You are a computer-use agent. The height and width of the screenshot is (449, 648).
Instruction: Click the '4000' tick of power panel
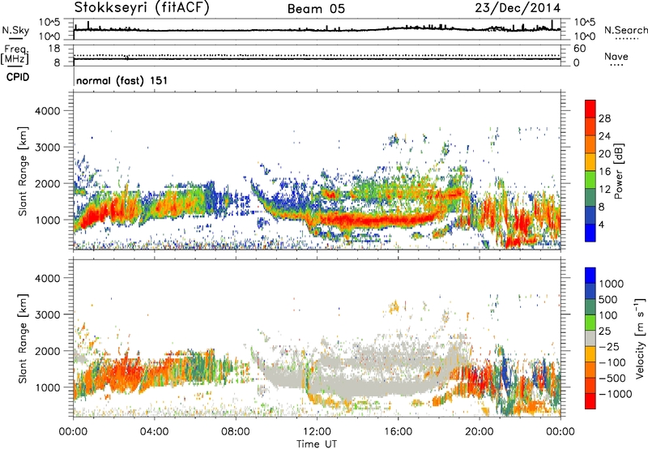point(48,111)
